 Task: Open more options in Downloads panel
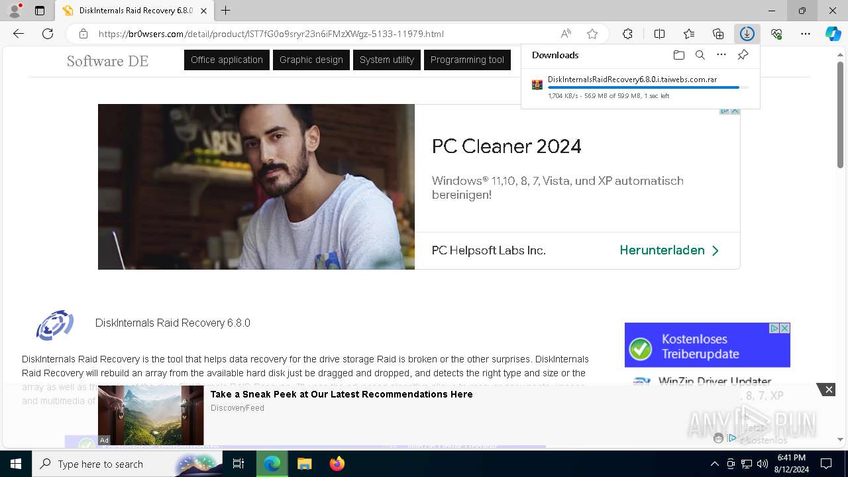(721, 55)
